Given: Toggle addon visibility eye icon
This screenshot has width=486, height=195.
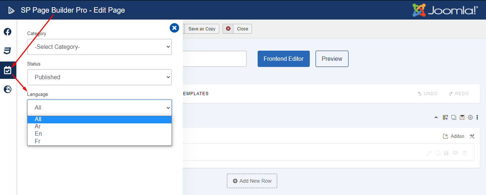Looking at the screenshot, I should pos(455,153).
